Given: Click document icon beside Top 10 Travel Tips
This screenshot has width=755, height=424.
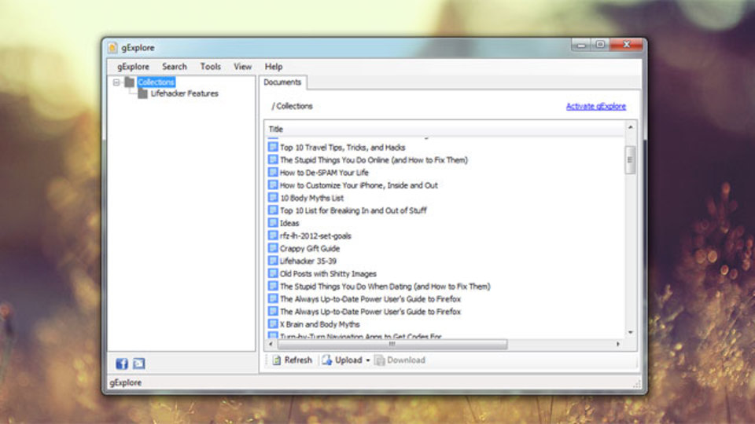Looking at the screenshot, I should (273, 147).
